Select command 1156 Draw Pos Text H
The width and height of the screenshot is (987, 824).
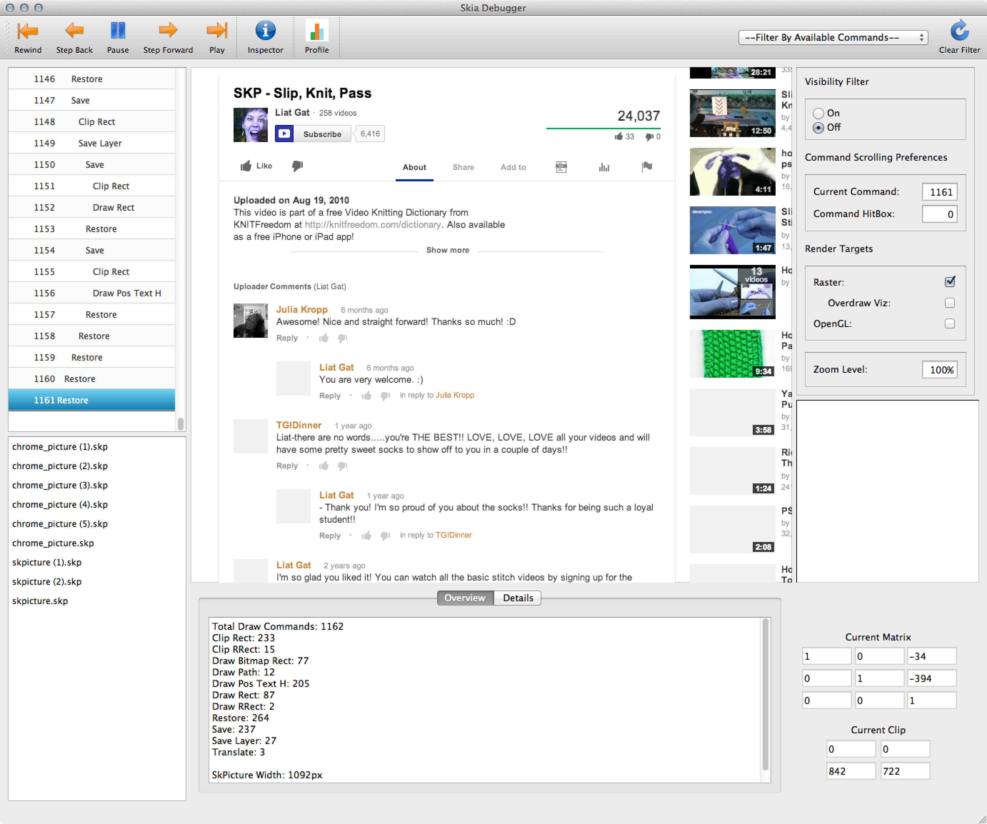point(92,293)
